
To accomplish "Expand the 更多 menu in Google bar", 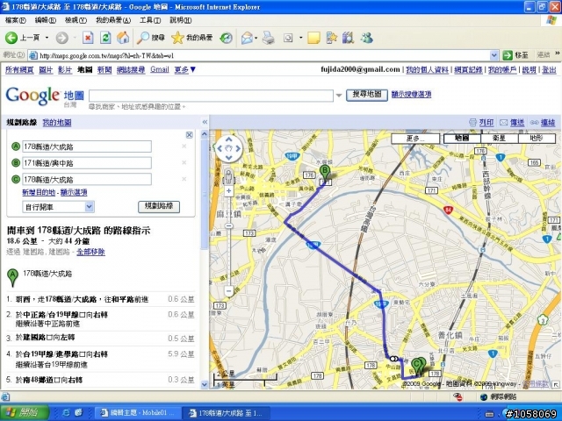I will 185,69.
